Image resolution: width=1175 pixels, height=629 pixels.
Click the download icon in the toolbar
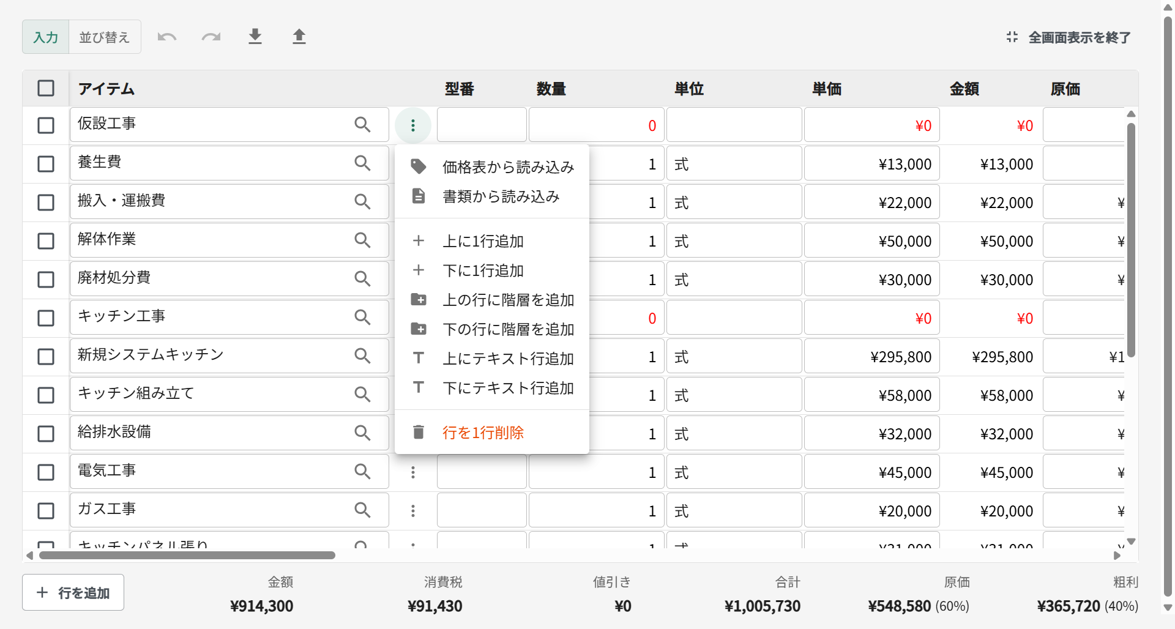(x=255, y=37)
